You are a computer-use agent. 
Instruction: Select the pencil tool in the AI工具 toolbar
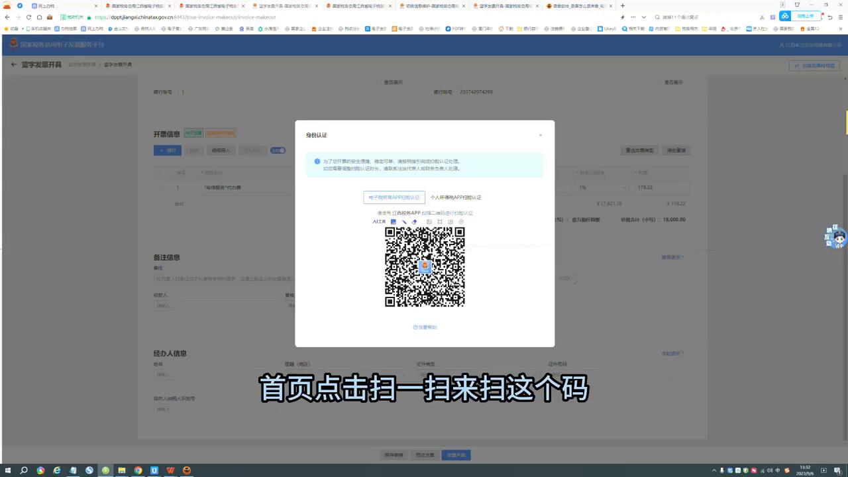[404, 221]
